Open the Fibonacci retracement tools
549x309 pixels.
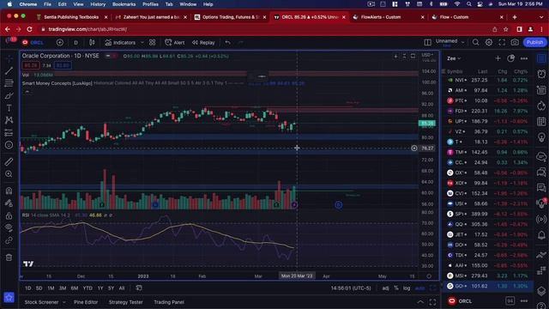(x=9, y=83)
